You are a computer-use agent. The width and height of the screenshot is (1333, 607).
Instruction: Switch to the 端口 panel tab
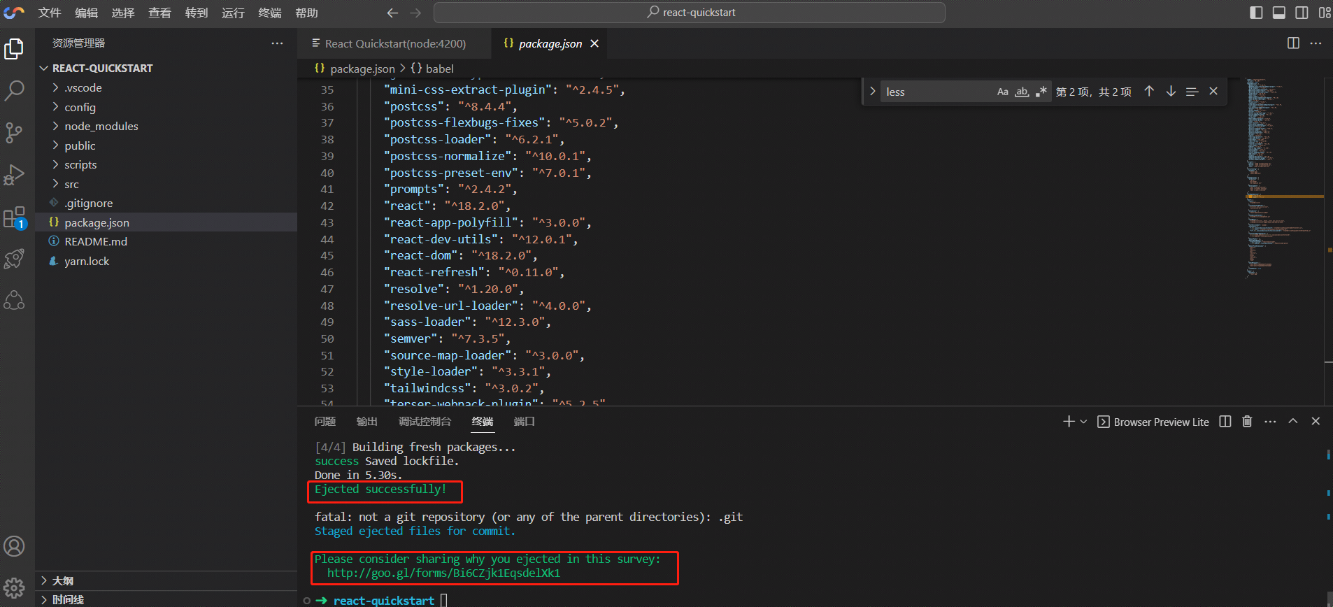pos(524,422)
